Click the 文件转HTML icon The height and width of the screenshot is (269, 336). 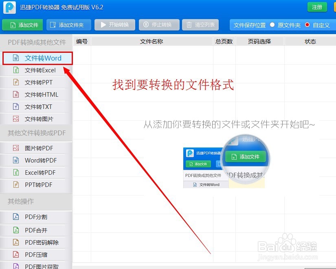coord(16,95)
